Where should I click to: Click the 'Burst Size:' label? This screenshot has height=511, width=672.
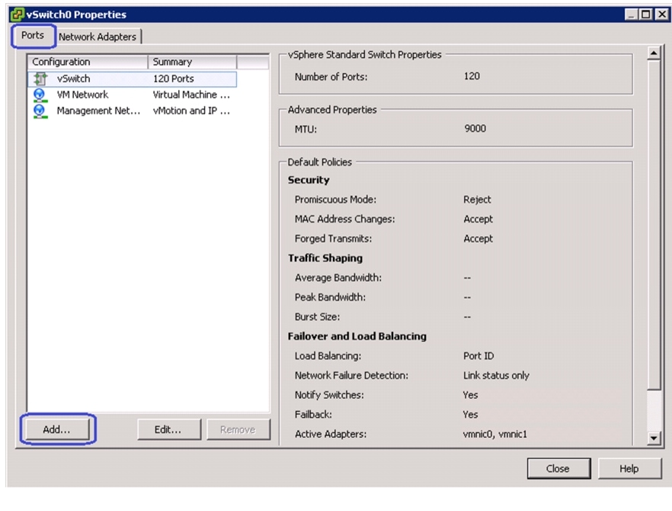tap(317, 317)
